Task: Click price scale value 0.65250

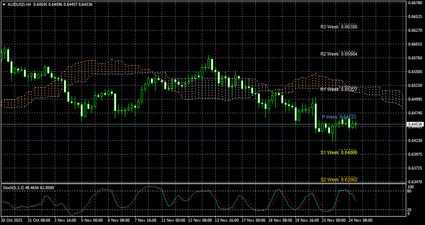Action: tap(415, 86)
